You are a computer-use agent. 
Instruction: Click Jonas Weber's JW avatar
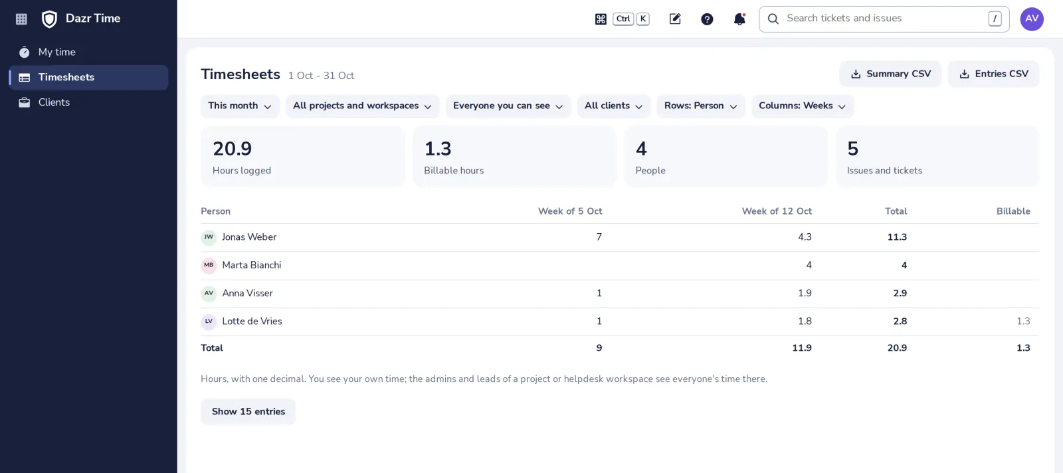tap(209, 237)
